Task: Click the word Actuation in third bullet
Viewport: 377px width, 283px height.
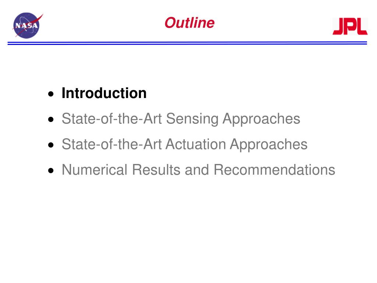Action: point(196,144)
